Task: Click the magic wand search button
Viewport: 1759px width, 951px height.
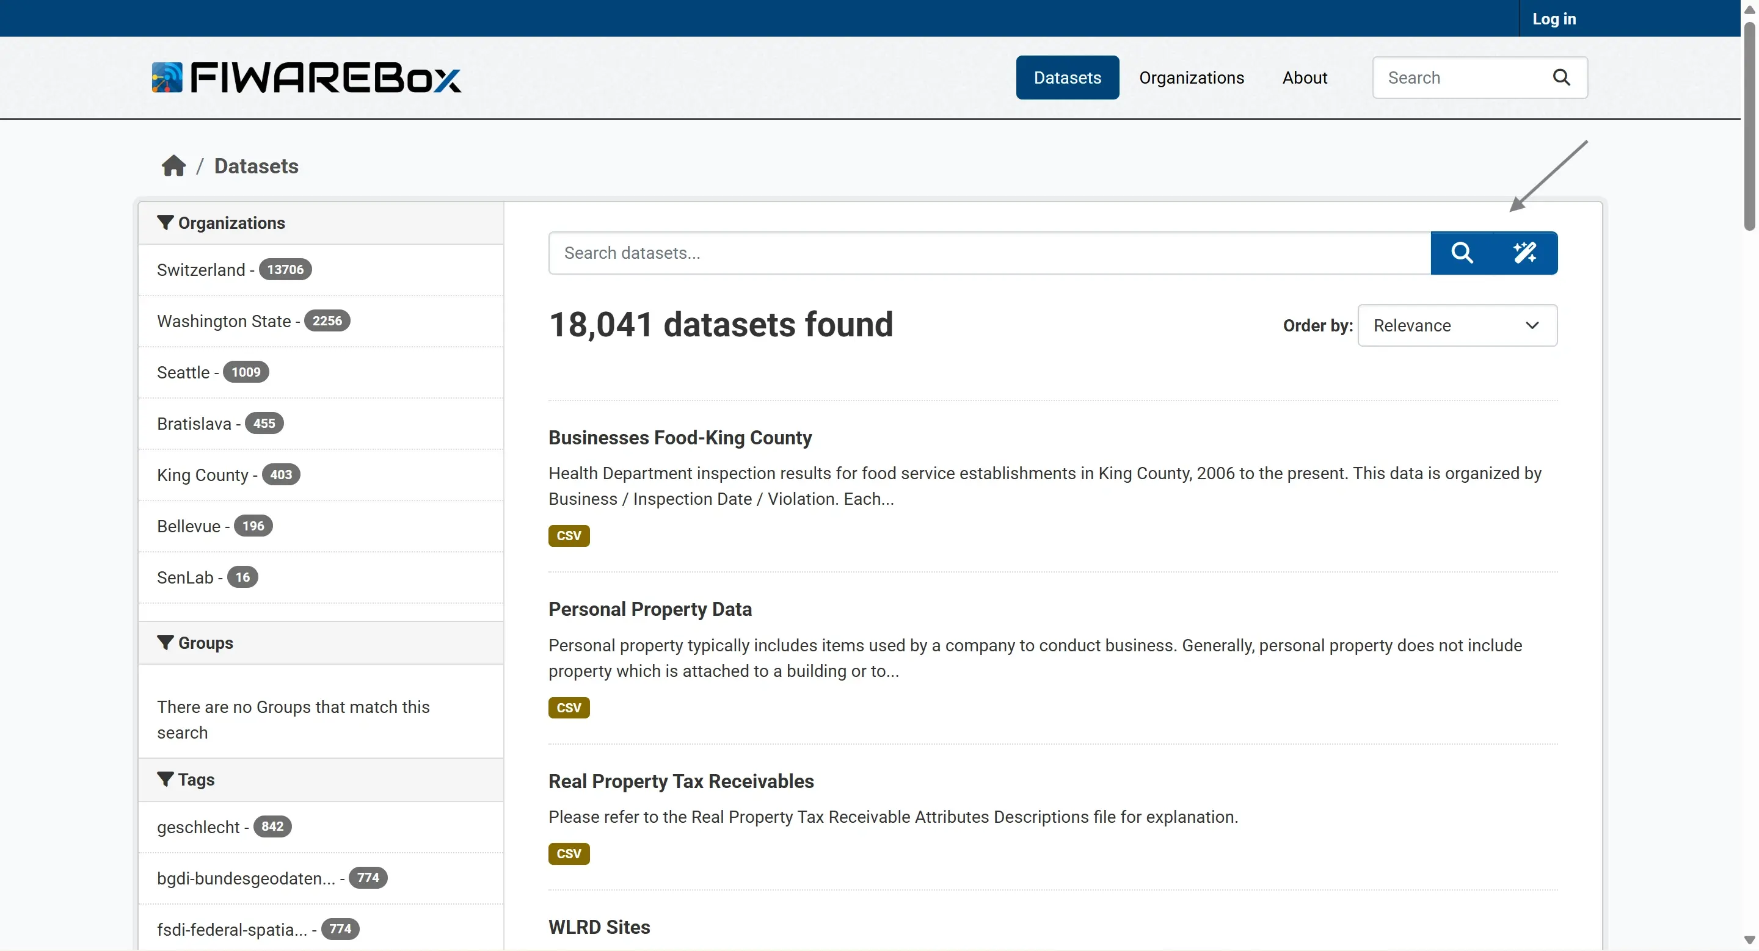Action: 1525,253
